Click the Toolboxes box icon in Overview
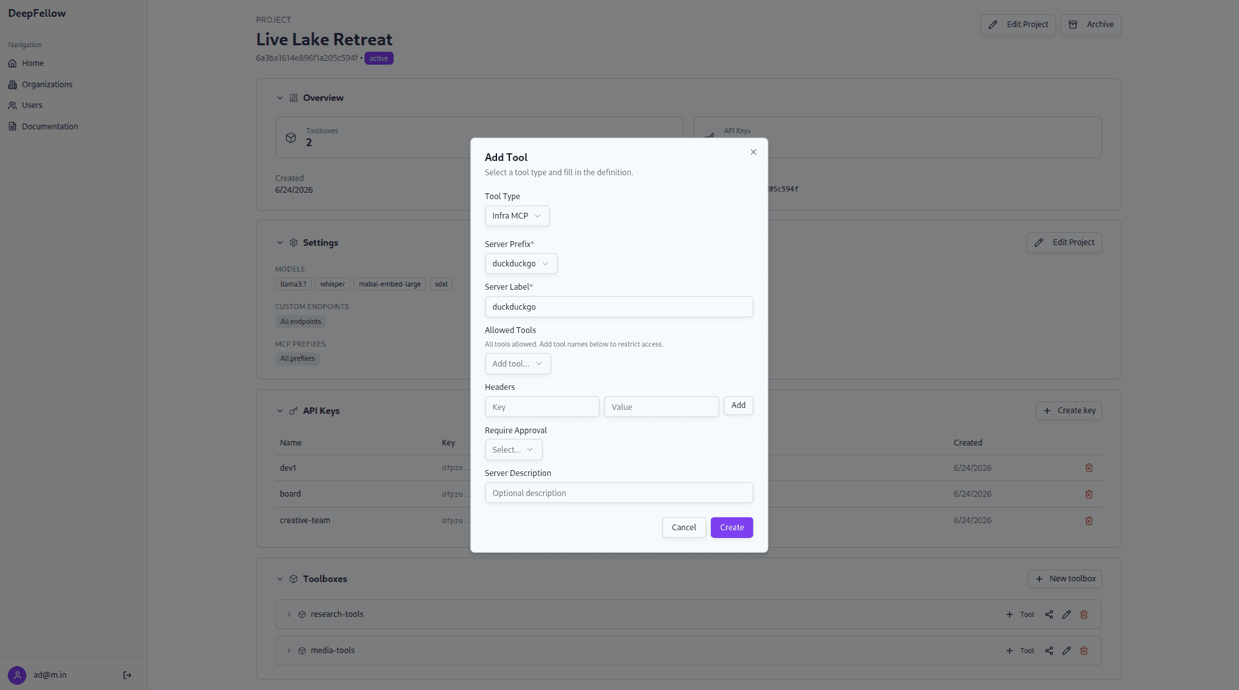 tap(291, 138)
